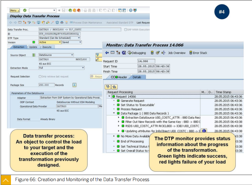Click the Refresh icon in Monitor toolbar
The image size is (252, 185).
coord(124,53)
